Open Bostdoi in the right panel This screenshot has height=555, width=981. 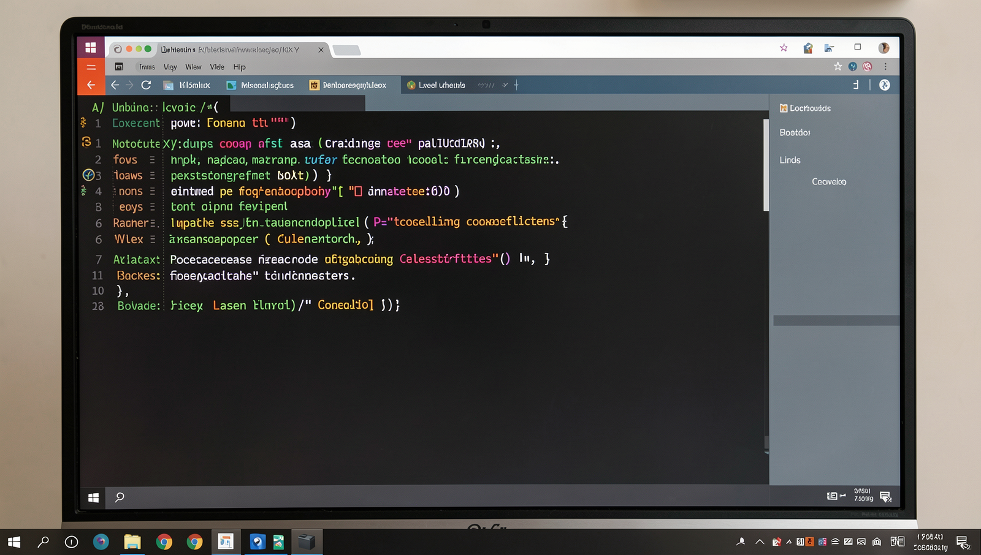coord(795,132)
